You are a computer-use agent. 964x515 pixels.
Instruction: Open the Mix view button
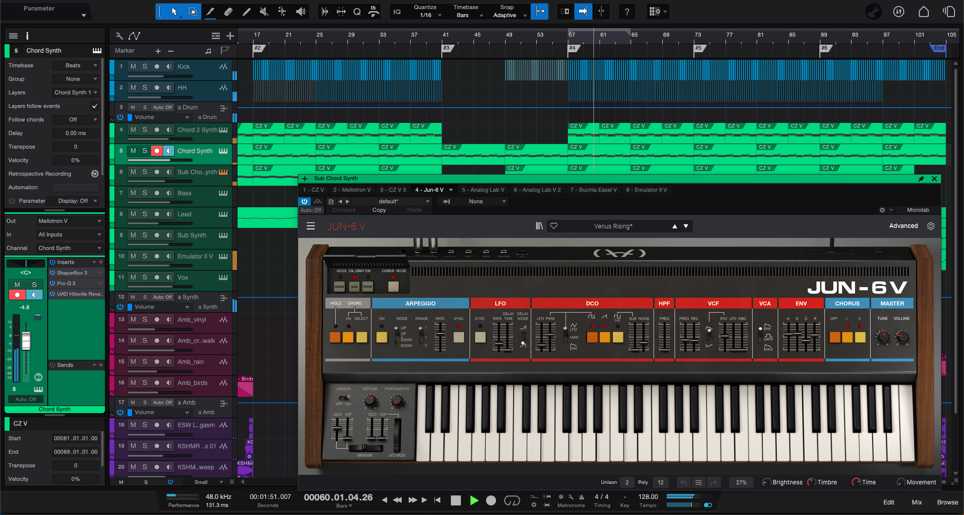click(917, 502)
